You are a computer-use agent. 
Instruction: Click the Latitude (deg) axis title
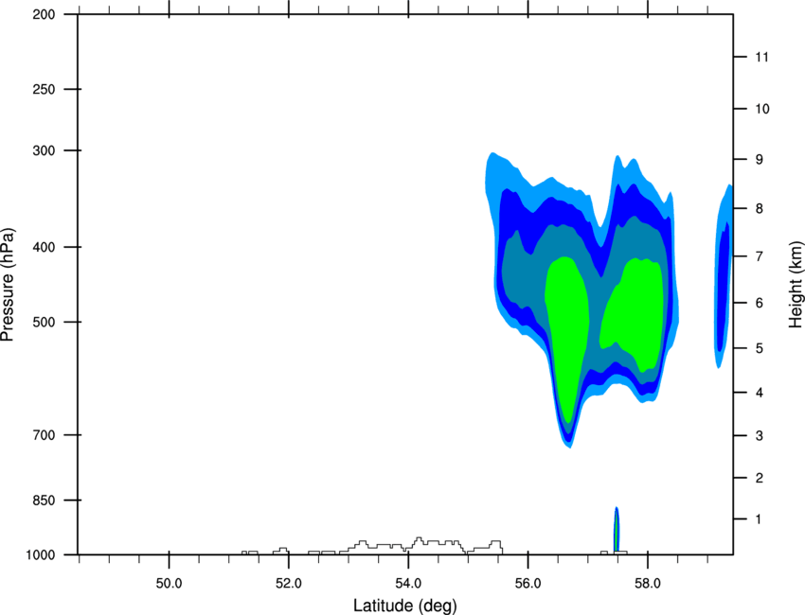[x=405, y=606]
